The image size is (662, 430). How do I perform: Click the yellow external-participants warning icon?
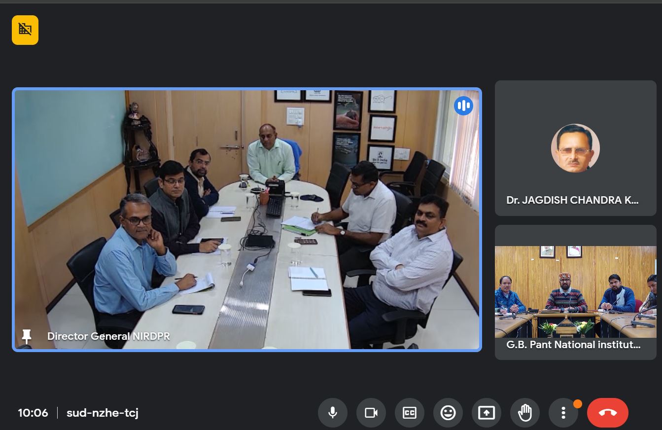tap(25, 30)
